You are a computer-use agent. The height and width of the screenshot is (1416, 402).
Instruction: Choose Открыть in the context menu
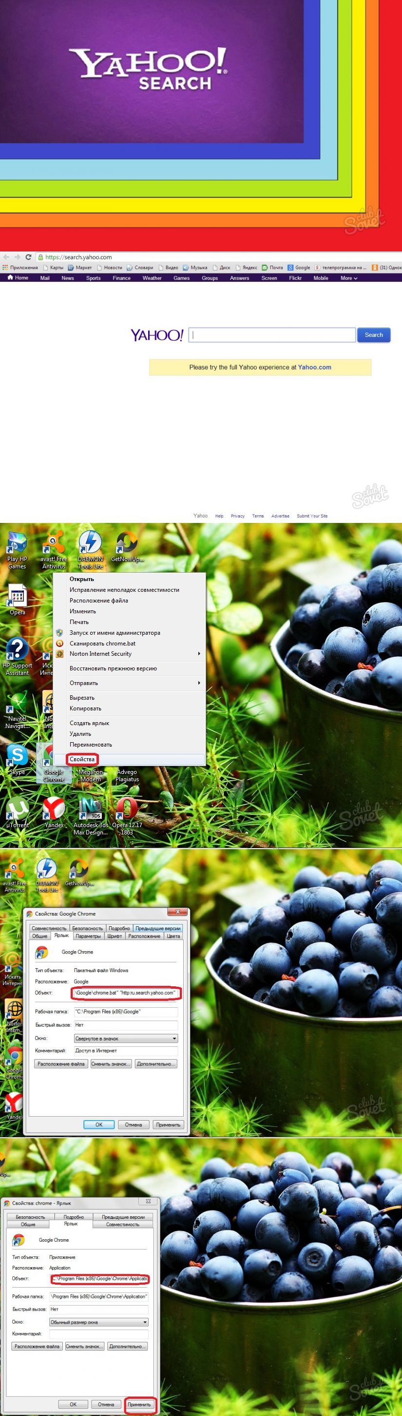(130, 579)
